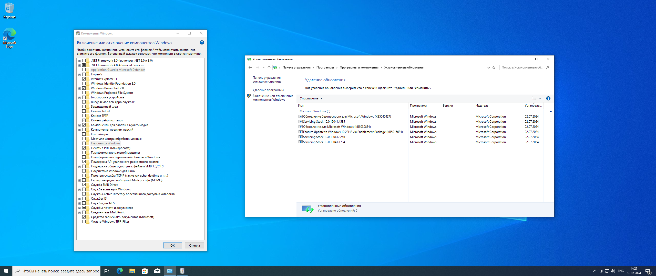Click the refresh icon beside address bar
The width and height of the screenshot is (656, 276).
pos(494,67)
